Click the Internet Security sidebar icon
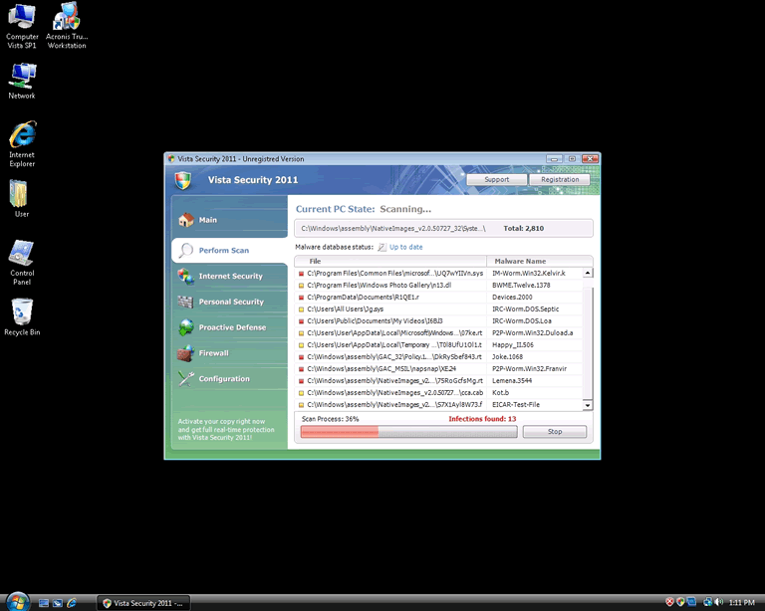Screen dimensions: 765x611 point(185,276)
